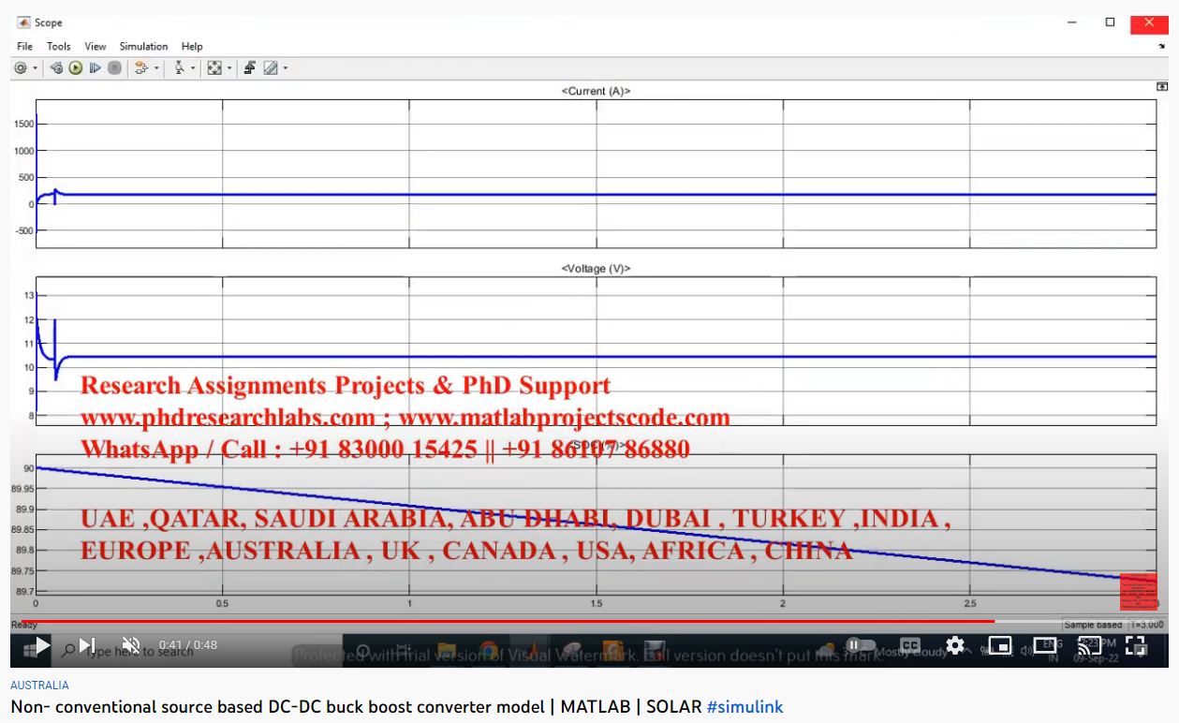Expand the measurements tool dropdown arrow

[x=193, y=68]
